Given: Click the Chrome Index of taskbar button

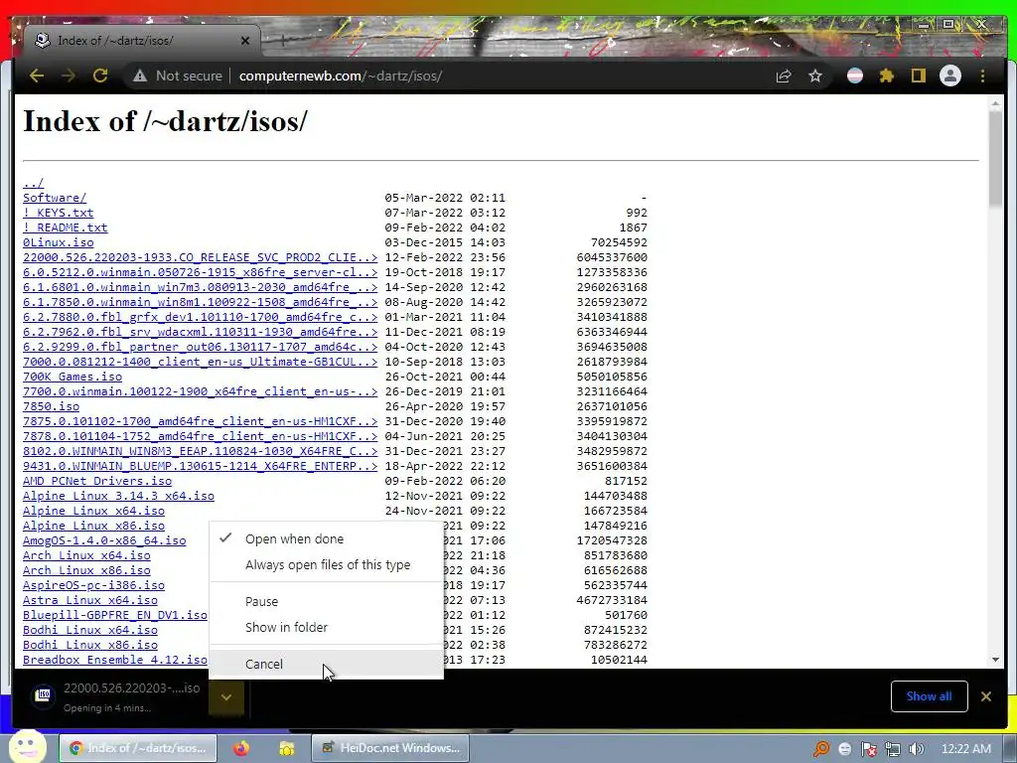Looking at the screenshot, I should [138, 748].
